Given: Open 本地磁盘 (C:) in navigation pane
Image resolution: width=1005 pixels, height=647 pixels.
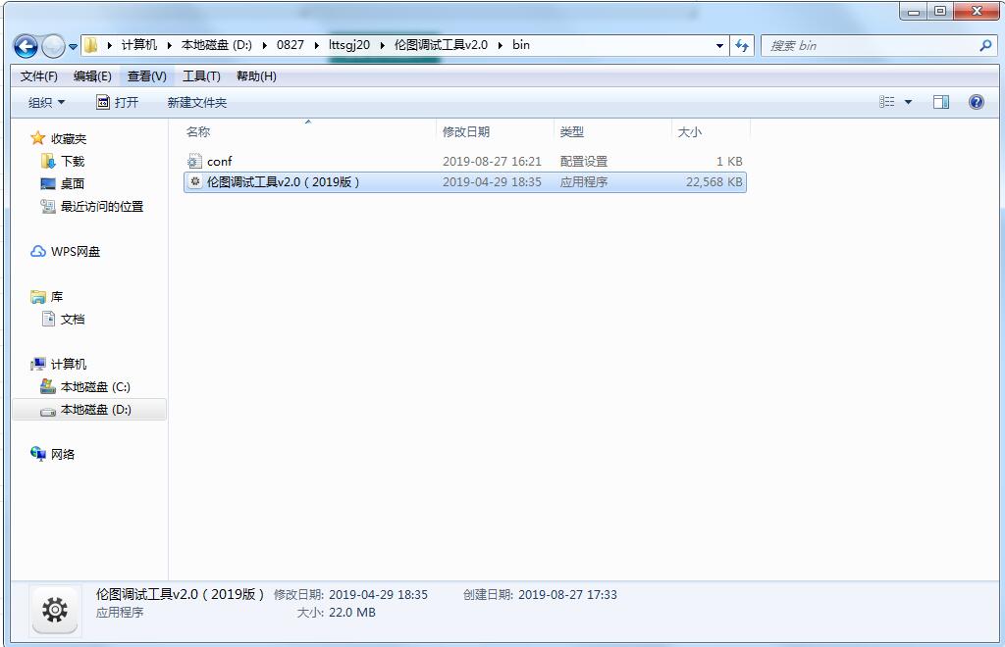Looking at the screenshot, I should coord(95,386).
